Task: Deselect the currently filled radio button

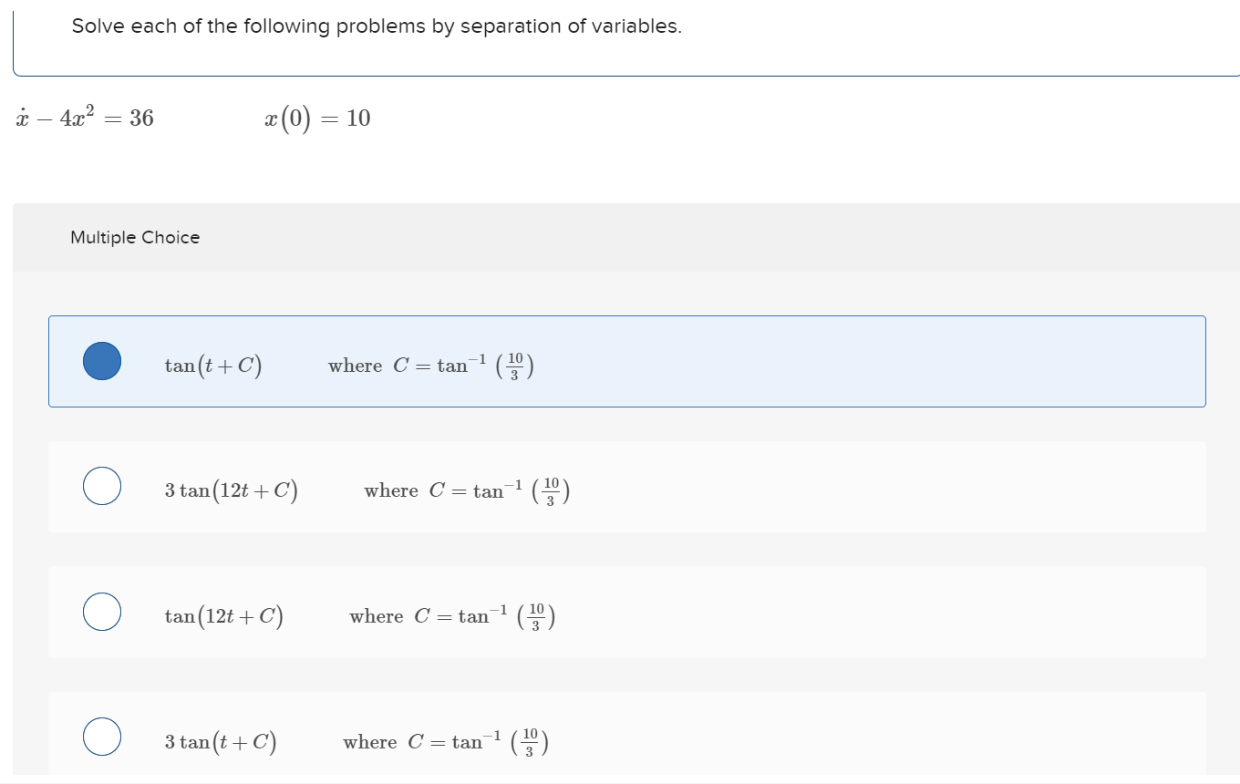Action: tap(102, 361)
